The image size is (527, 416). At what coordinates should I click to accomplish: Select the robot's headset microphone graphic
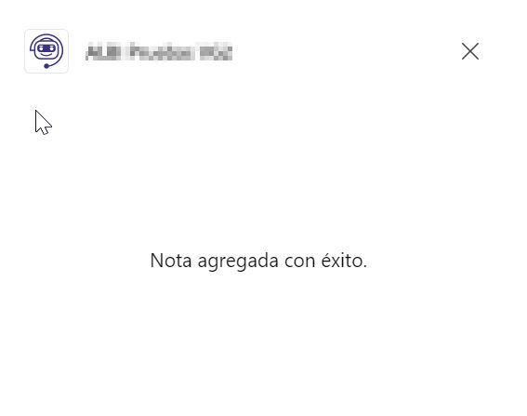[x=46, y=66]
